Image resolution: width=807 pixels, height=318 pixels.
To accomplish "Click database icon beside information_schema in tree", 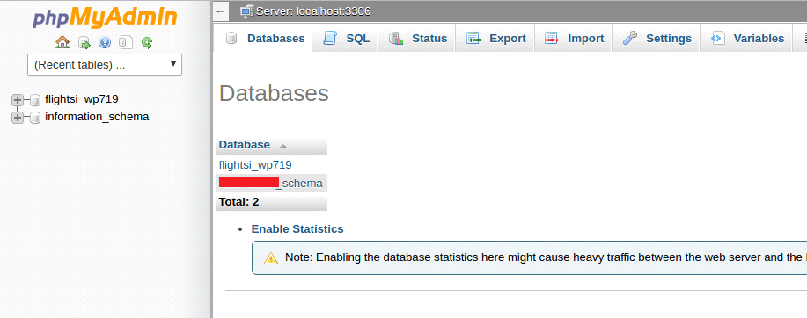I will [x=35, y=118].
